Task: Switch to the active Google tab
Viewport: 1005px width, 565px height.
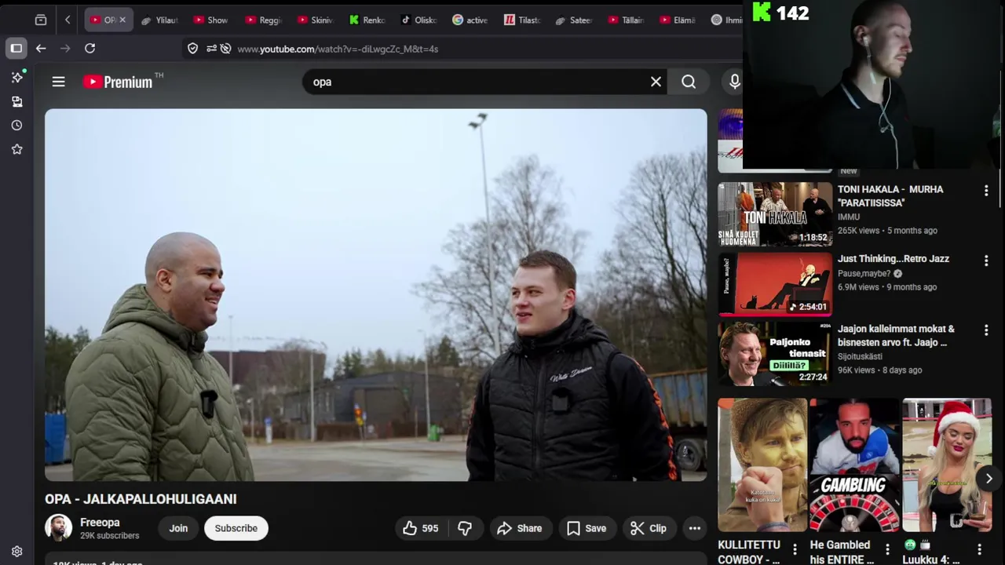Action: click(470, 20)
